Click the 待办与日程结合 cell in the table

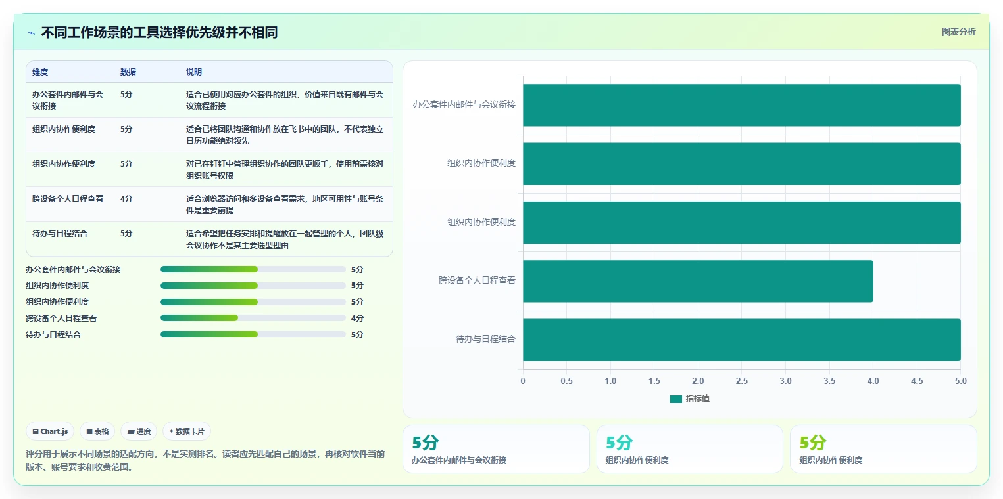(x=60, y=233)
